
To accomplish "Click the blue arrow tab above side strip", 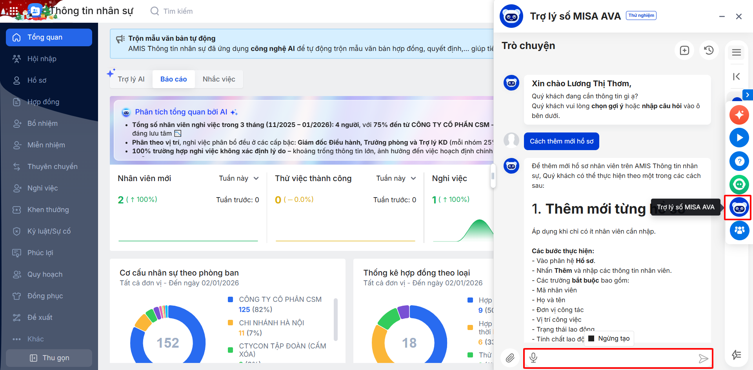I will [748, 95].
